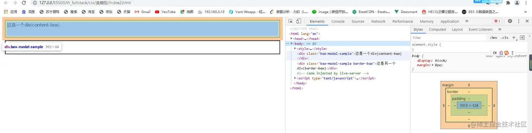532x133 pixels.
Task: Reload the current page
Action: pyautogui.click(x=24, y=3)
